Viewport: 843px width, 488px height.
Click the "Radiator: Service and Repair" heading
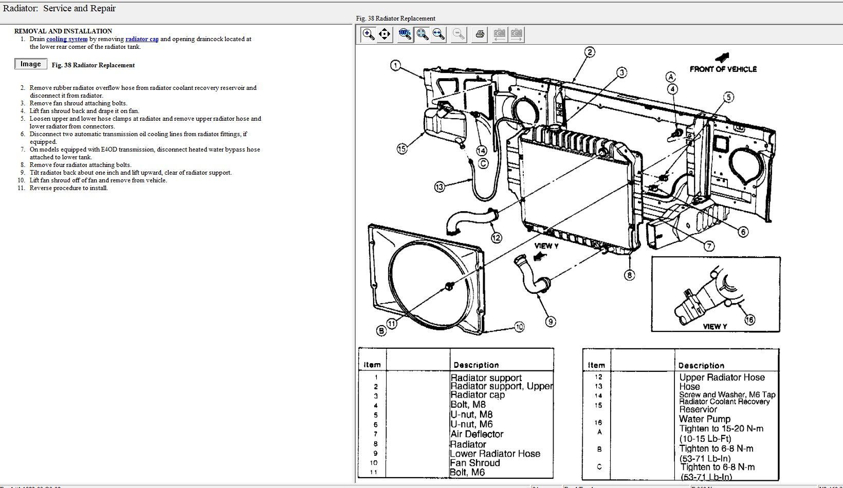[x=60, y=8]
